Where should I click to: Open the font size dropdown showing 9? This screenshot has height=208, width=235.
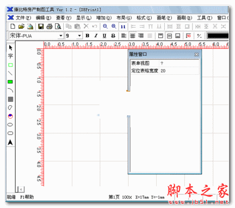pos(79,36)
